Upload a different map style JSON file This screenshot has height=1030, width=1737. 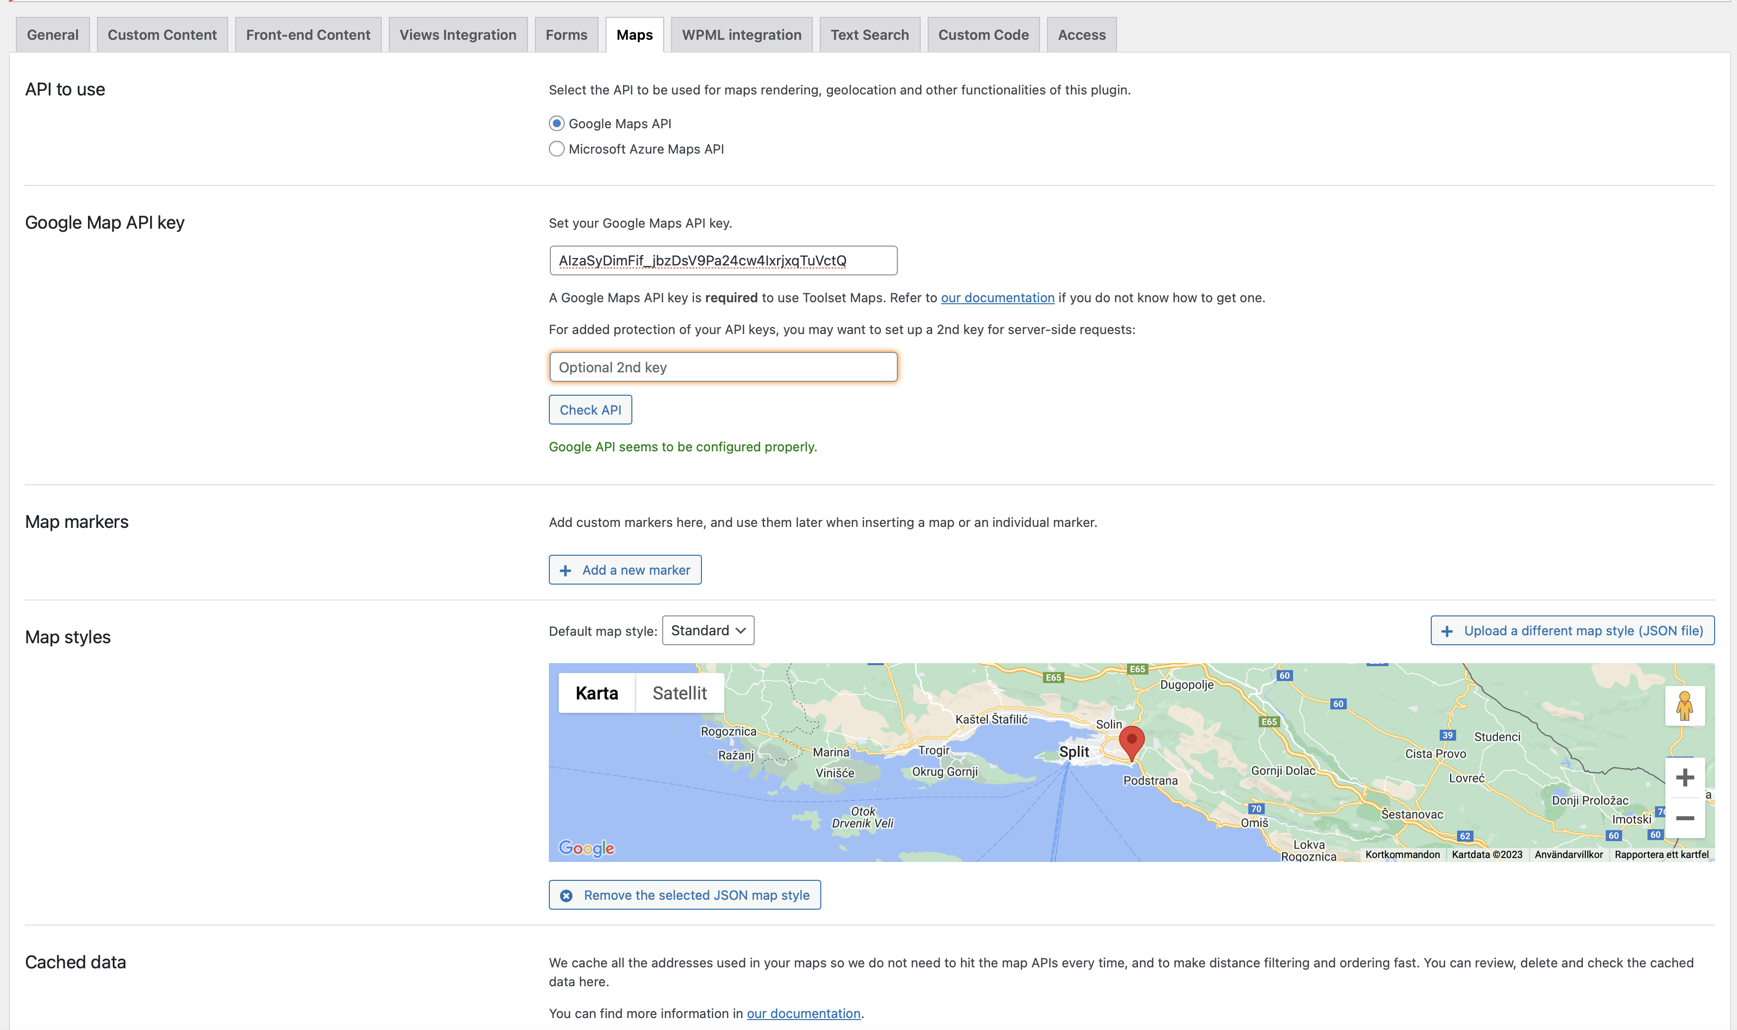click(x=1572, y=630)
